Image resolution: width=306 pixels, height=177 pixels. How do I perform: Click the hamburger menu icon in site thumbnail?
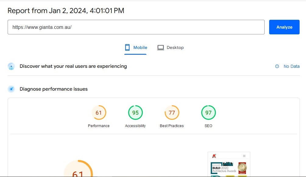[x=244, y=156]
